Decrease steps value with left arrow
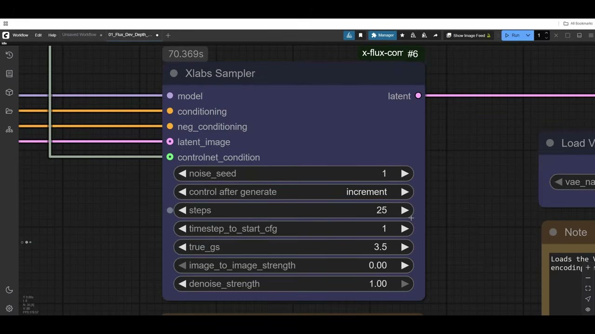 182,210
